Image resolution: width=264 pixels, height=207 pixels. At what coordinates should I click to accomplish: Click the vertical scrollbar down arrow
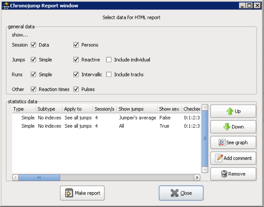coord(205,169)
